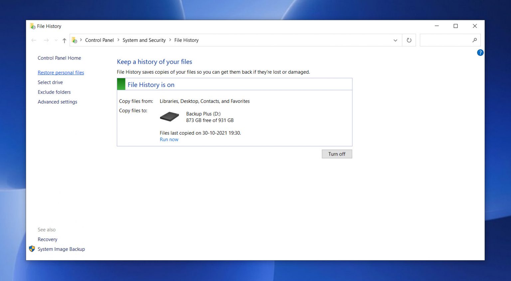Viewport: 511px width, 281px height.
Task: Click the search magnifier icon
Action: click(475, 40)
